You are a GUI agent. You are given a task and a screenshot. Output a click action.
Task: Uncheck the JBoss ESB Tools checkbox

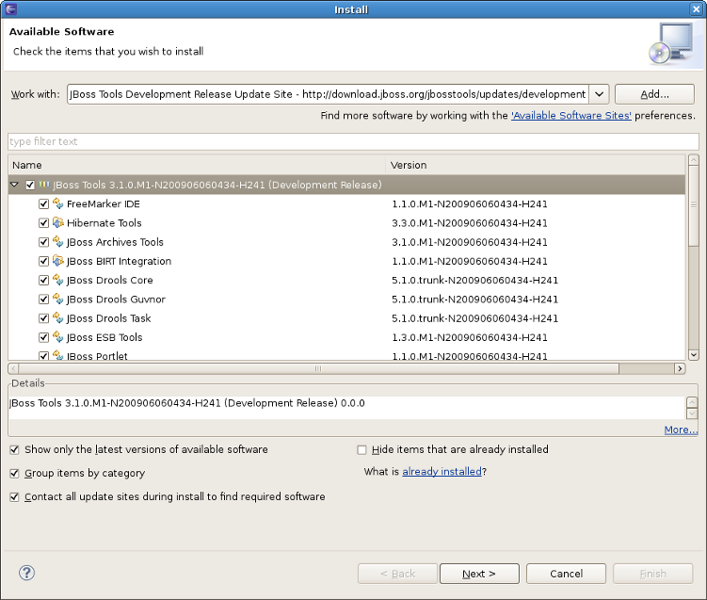(x=43, y=337)
